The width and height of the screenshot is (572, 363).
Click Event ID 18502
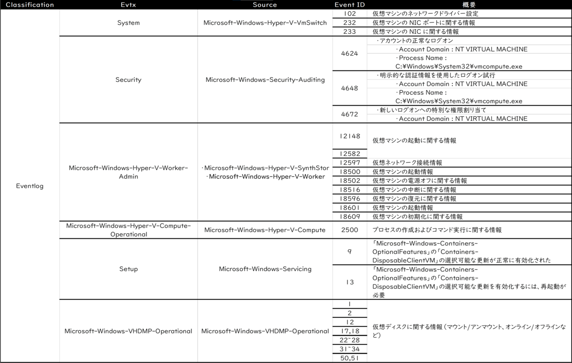pos(350,181)
